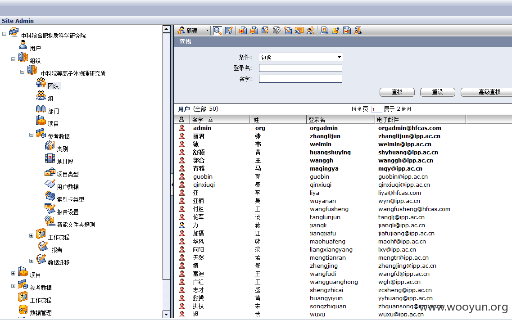This screenshot has width=512, height=320.
Task: Expand the 数据迁移 tree node
Action: [32, 261]
